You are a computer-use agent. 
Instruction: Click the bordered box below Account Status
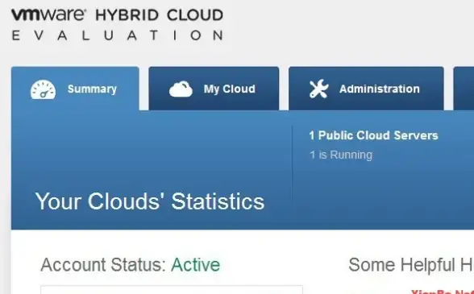(x=172, y=289)
